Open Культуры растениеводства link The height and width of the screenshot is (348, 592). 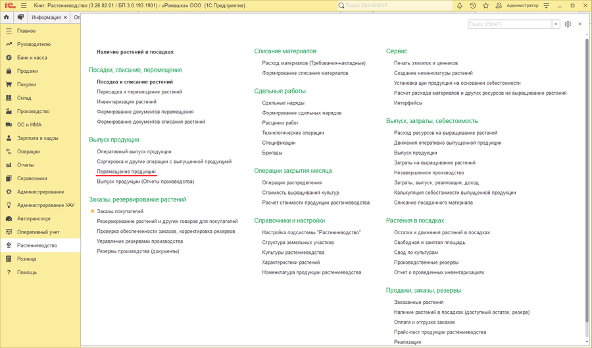(293, 253)
